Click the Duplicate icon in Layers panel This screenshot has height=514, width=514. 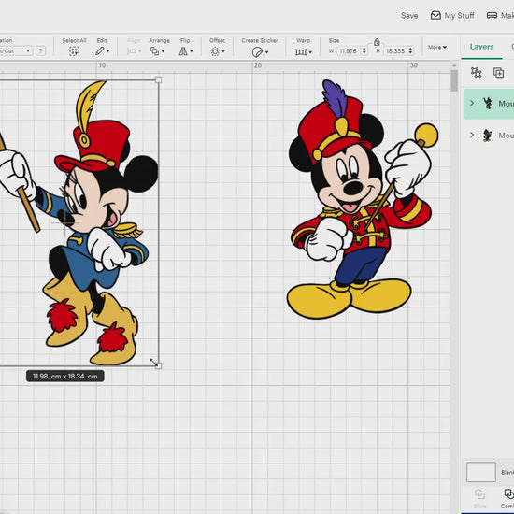[498, 73]
